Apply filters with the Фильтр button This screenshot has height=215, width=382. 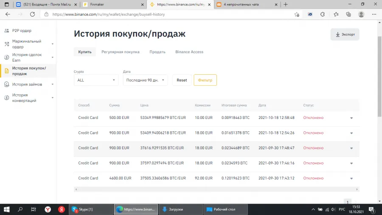click(x=205, y=80)
